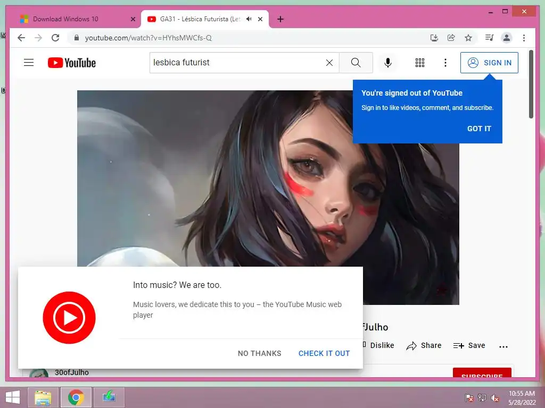Viewport: 545px width, 408px height.
Task: Open volume tray icon
Action: coord(495,398)
